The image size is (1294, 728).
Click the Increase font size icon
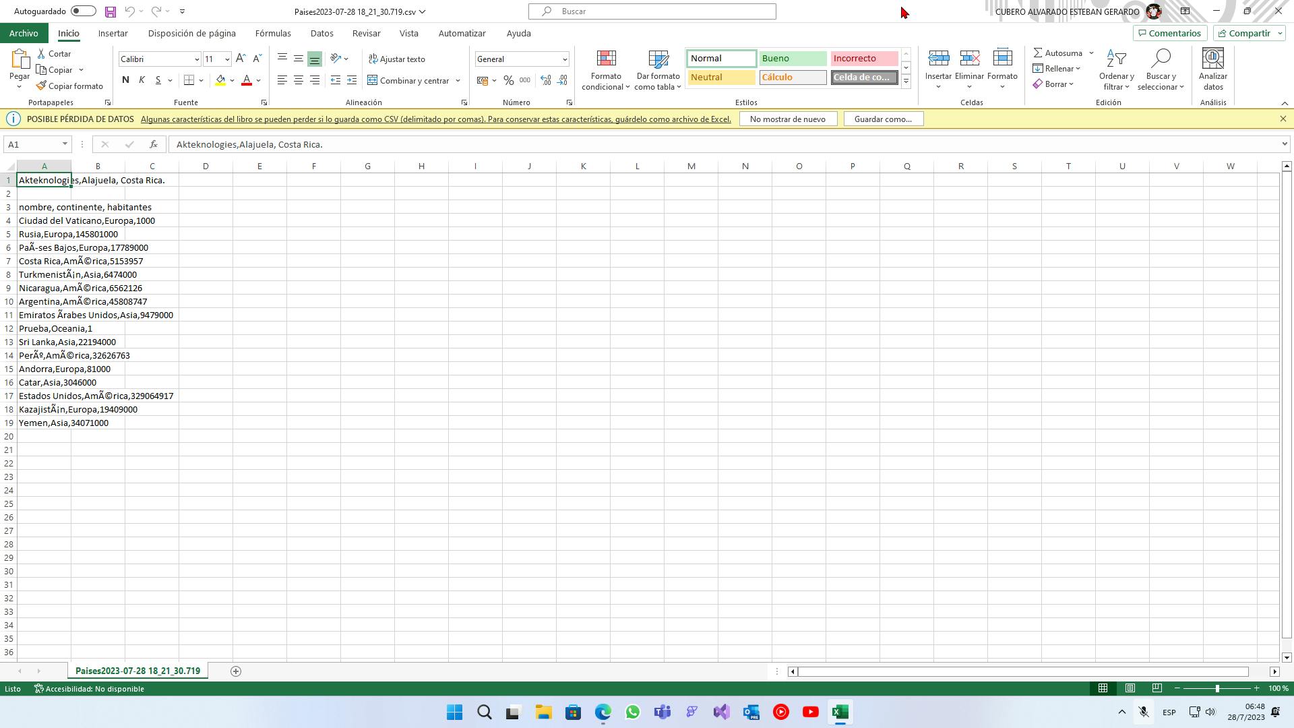click(x=241, y=59)
